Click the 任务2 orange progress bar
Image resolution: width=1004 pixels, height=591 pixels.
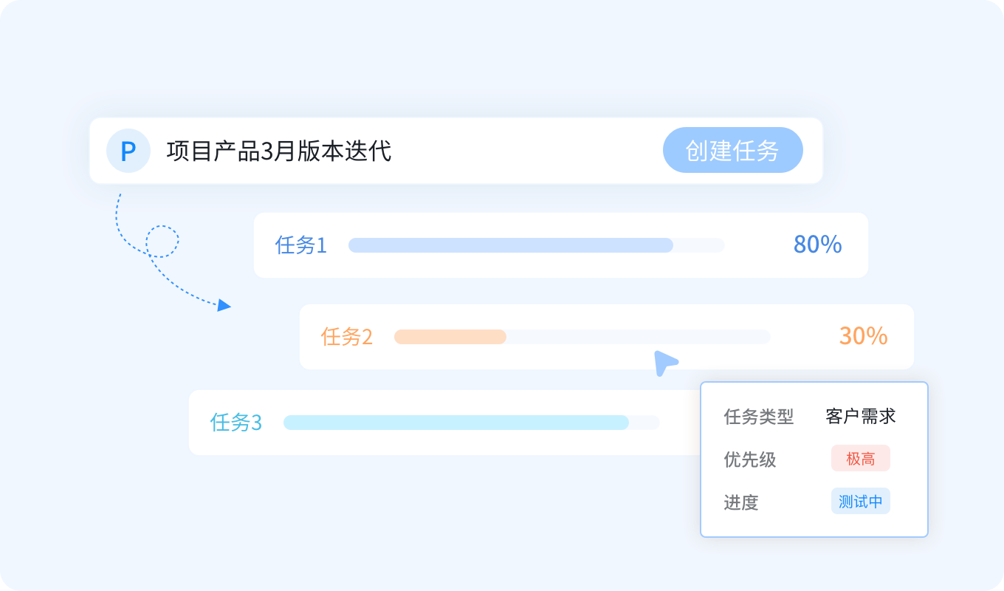[x=450, y=337]
